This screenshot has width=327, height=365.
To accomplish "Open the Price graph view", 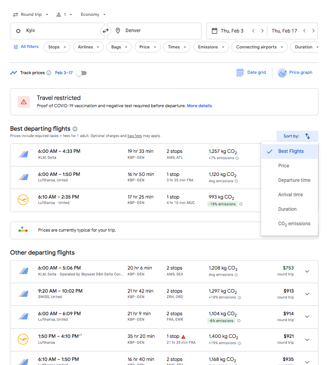I will pyautogui.click(x=295, y=72).
